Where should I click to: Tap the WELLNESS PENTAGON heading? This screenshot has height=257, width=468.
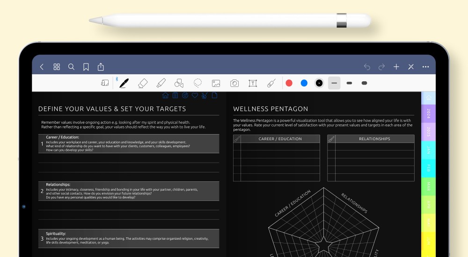pos(271,109)
